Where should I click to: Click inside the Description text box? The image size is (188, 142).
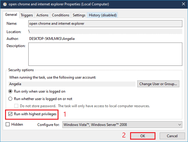point(105,54)
